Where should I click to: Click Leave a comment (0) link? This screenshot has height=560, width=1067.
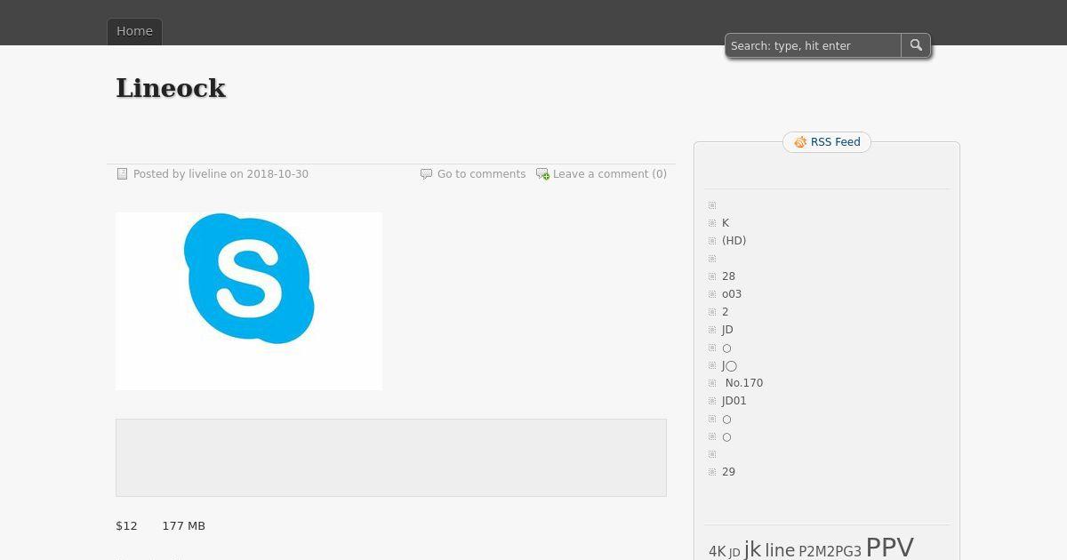pyautogui.click(x=610, y=174)
